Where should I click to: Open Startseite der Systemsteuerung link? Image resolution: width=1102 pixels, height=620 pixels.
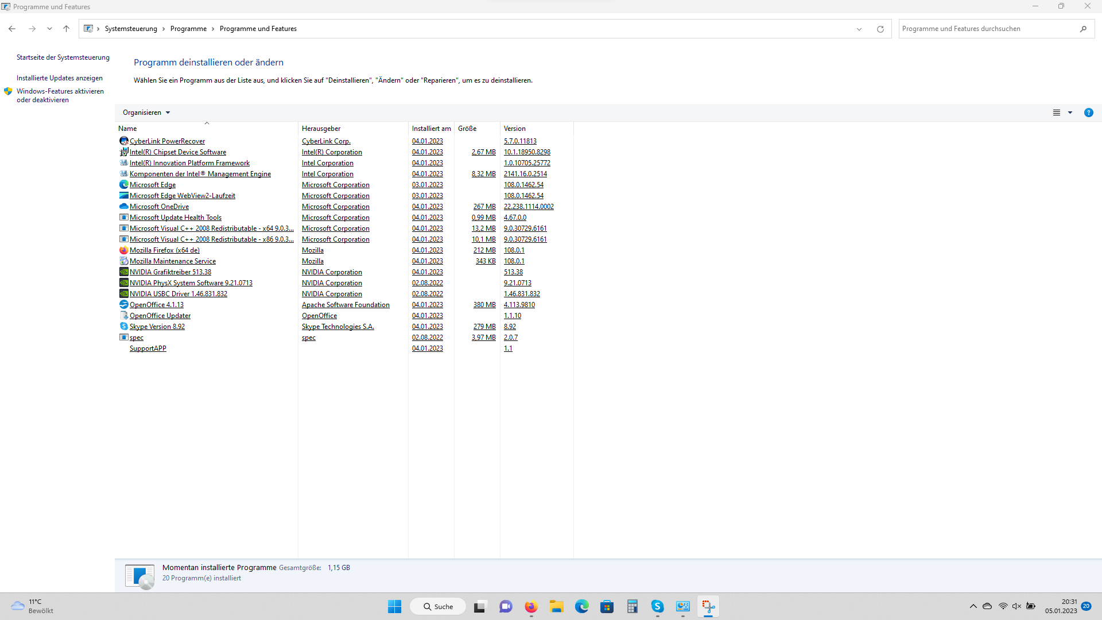[x=63, y=57]
